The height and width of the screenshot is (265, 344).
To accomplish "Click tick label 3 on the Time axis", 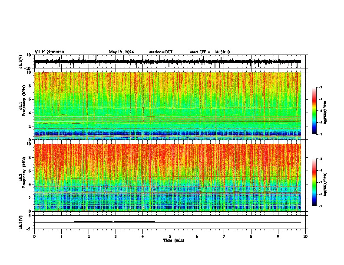I will 116,236.
